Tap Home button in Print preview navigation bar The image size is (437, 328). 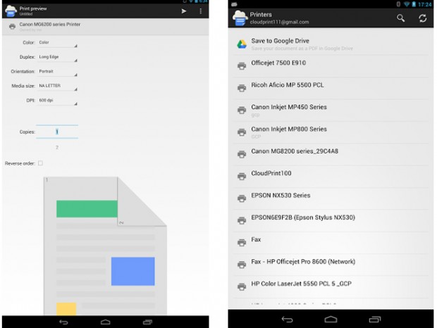pyautogui.click(x=105, y=322)
